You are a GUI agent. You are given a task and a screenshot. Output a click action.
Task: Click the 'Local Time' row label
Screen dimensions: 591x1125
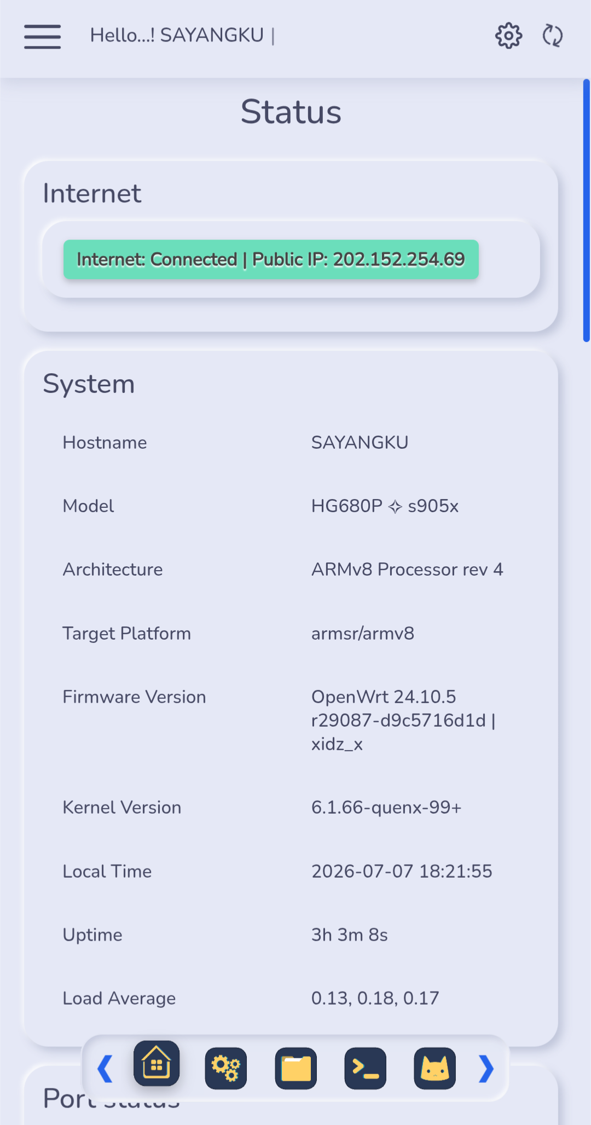(x=107, y=871)
